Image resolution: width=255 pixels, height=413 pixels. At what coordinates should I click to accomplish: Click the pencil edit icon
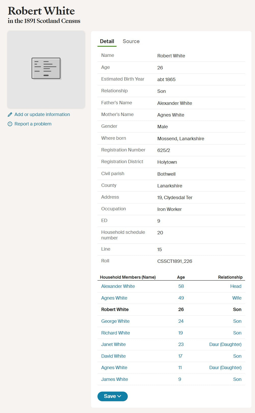tap(10, 114)
